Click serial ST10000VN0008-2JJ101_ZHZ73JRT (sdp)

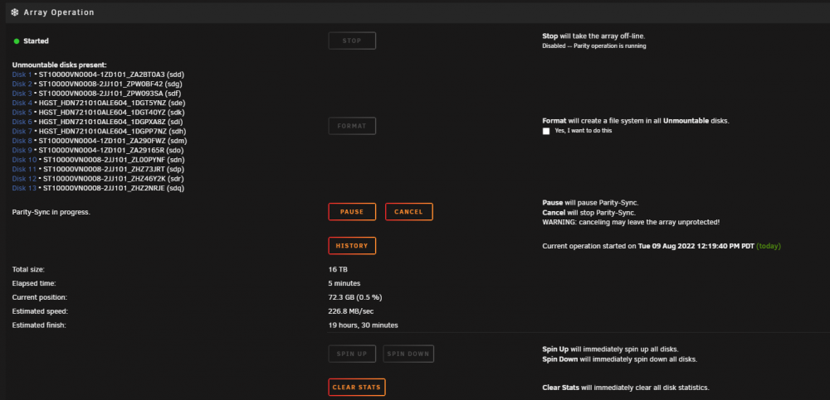pos(114,169)
